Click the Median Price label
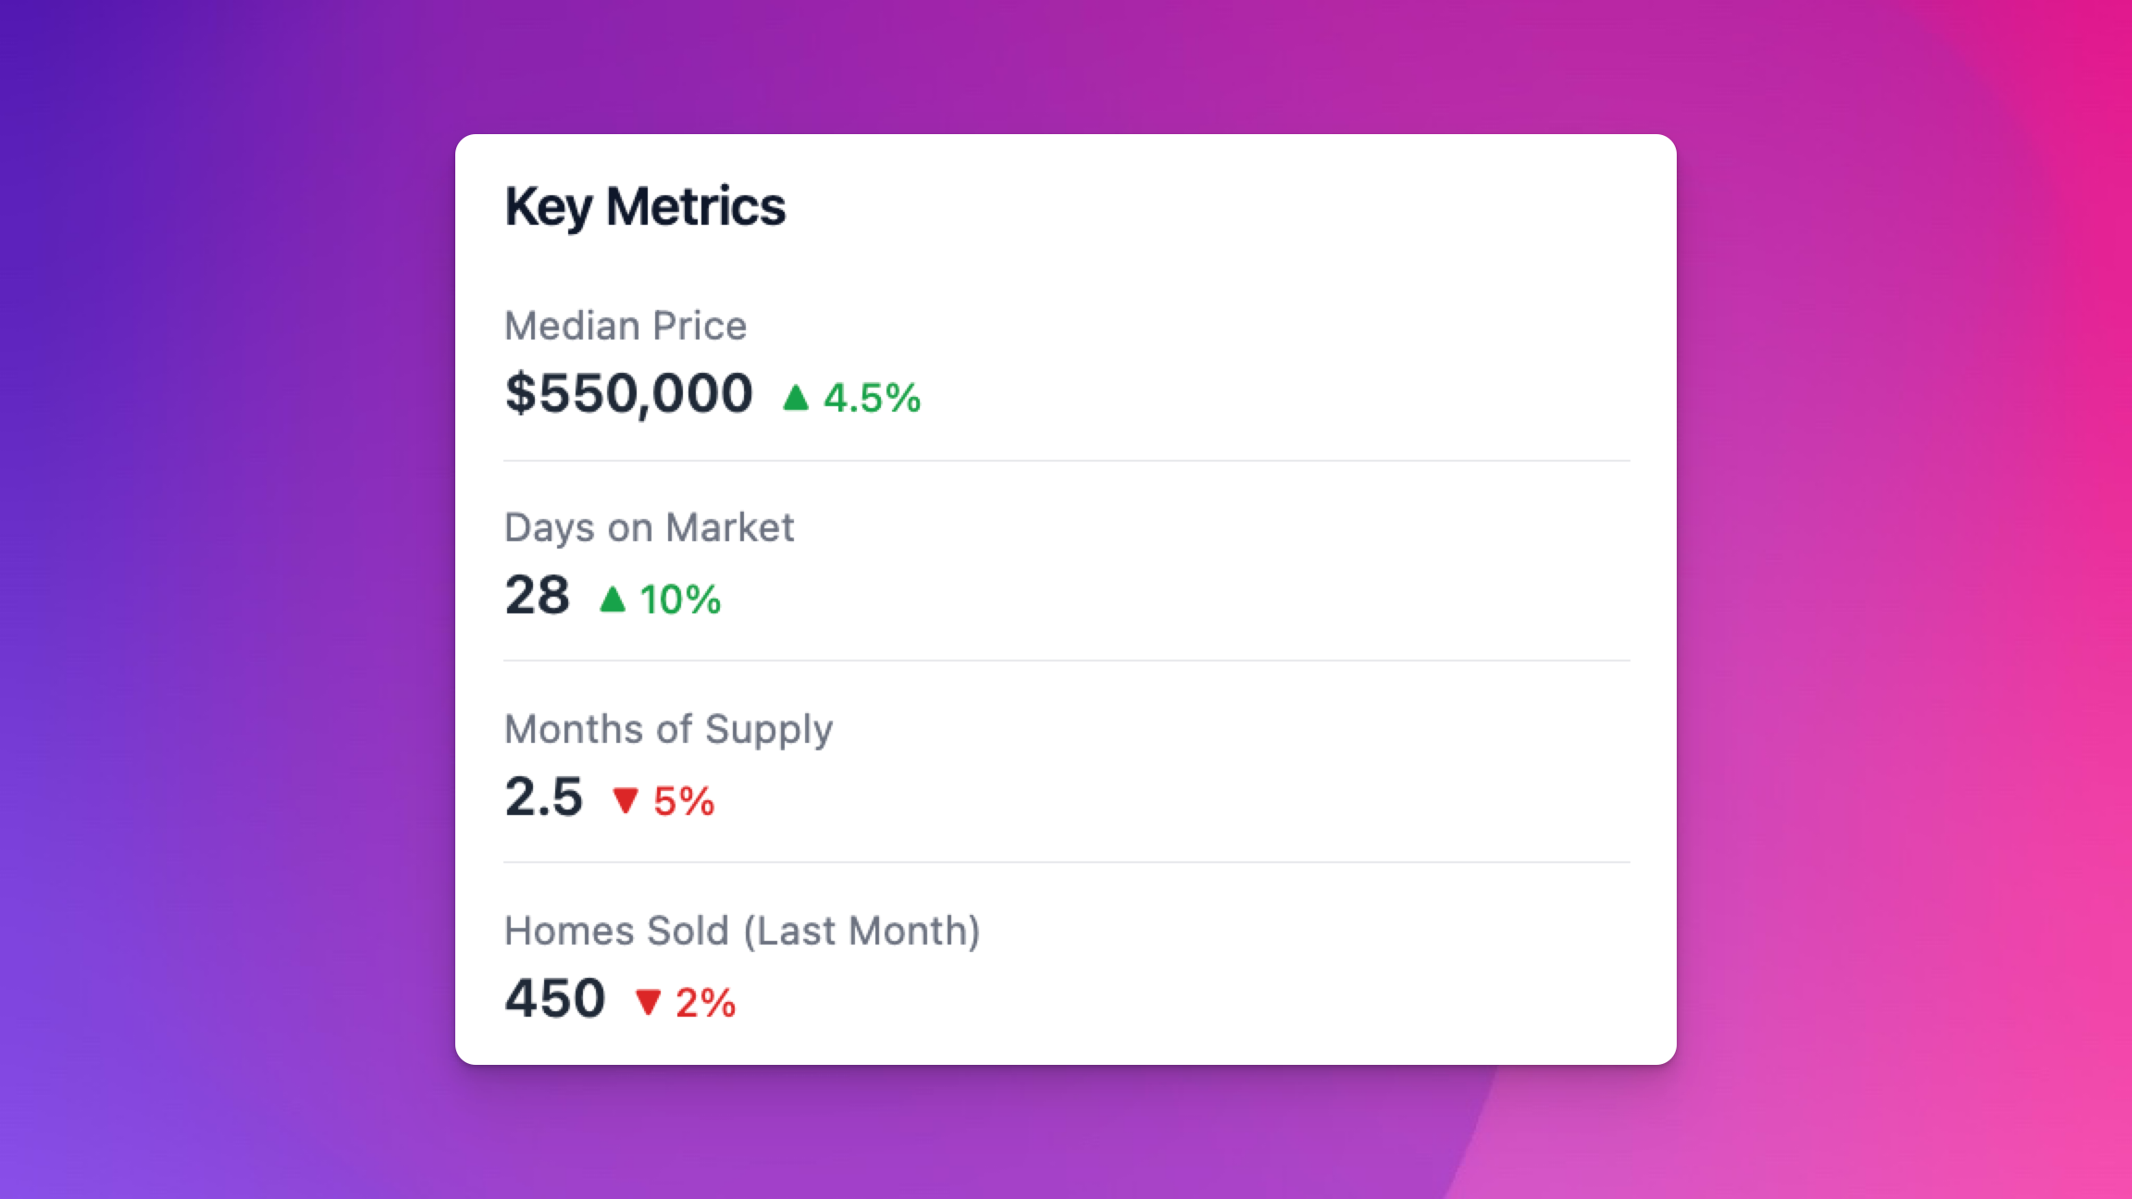2132x1199 pixels. coord(626,326)
